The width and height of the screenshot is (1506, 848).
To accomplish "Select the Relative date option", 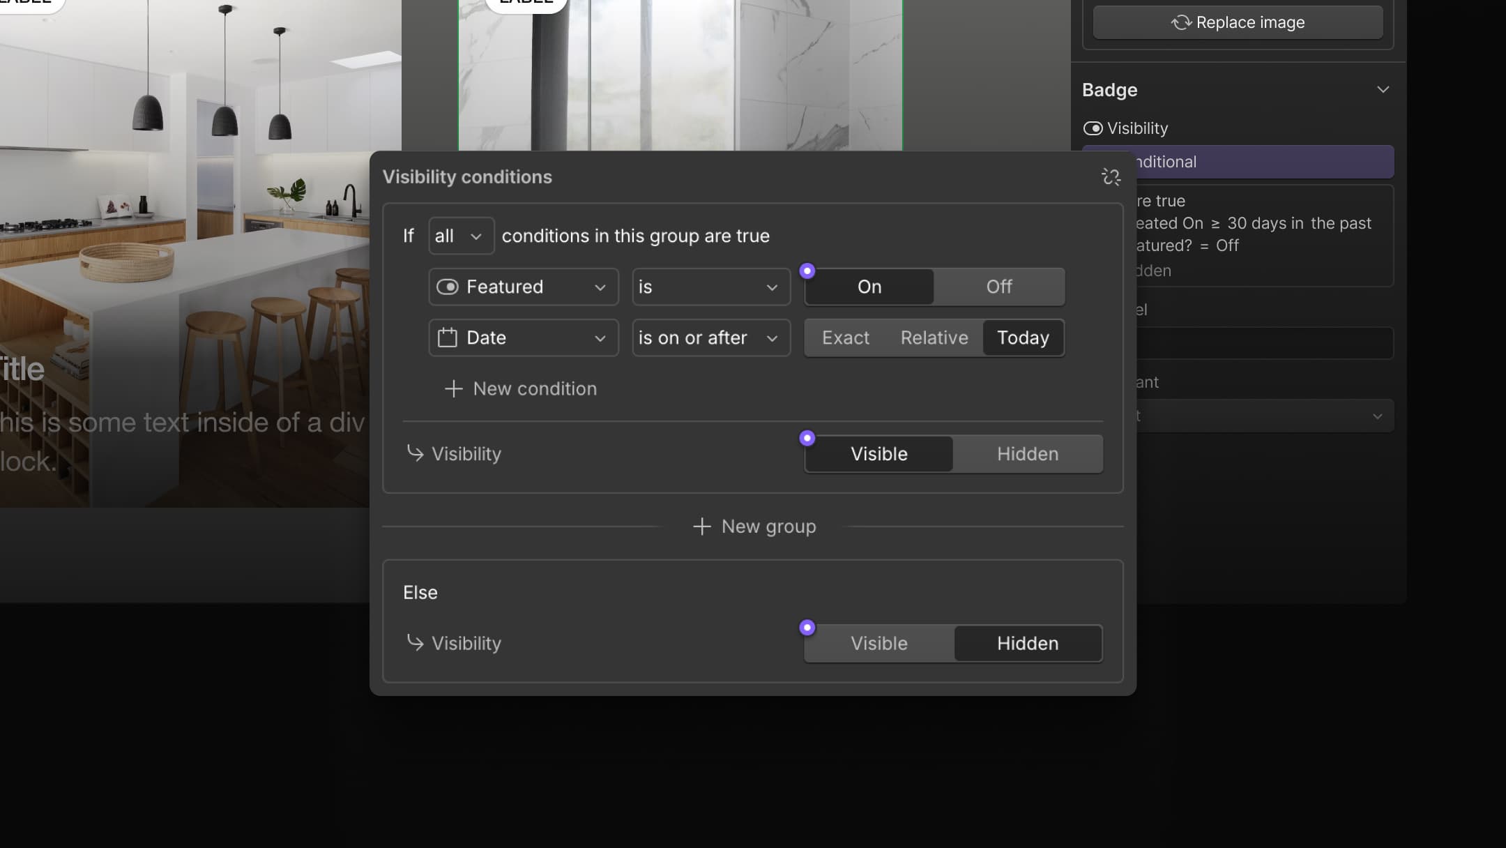I will point(934,338).
